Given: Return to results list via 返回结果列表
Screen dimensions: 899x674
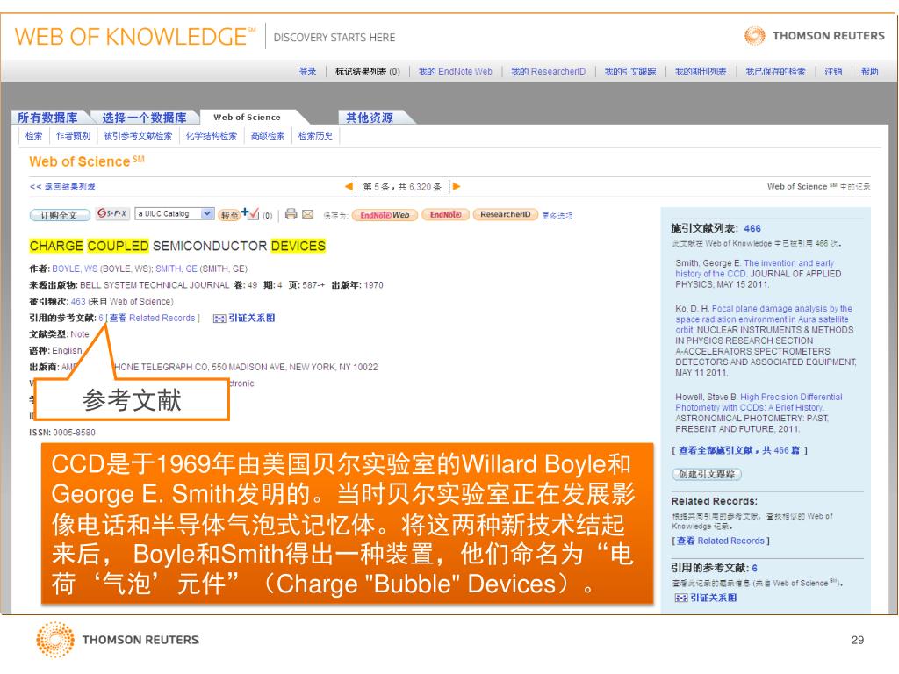Looking at the screenshot, I should click(x=62, y=186).
